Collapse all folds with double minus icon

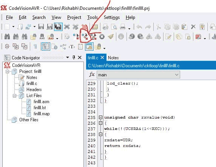tap(25, 46)
